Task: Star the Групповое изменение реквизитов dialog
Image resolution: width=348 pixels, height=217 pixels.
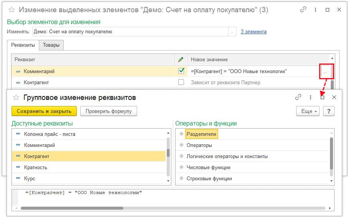Action: point(16,97)
